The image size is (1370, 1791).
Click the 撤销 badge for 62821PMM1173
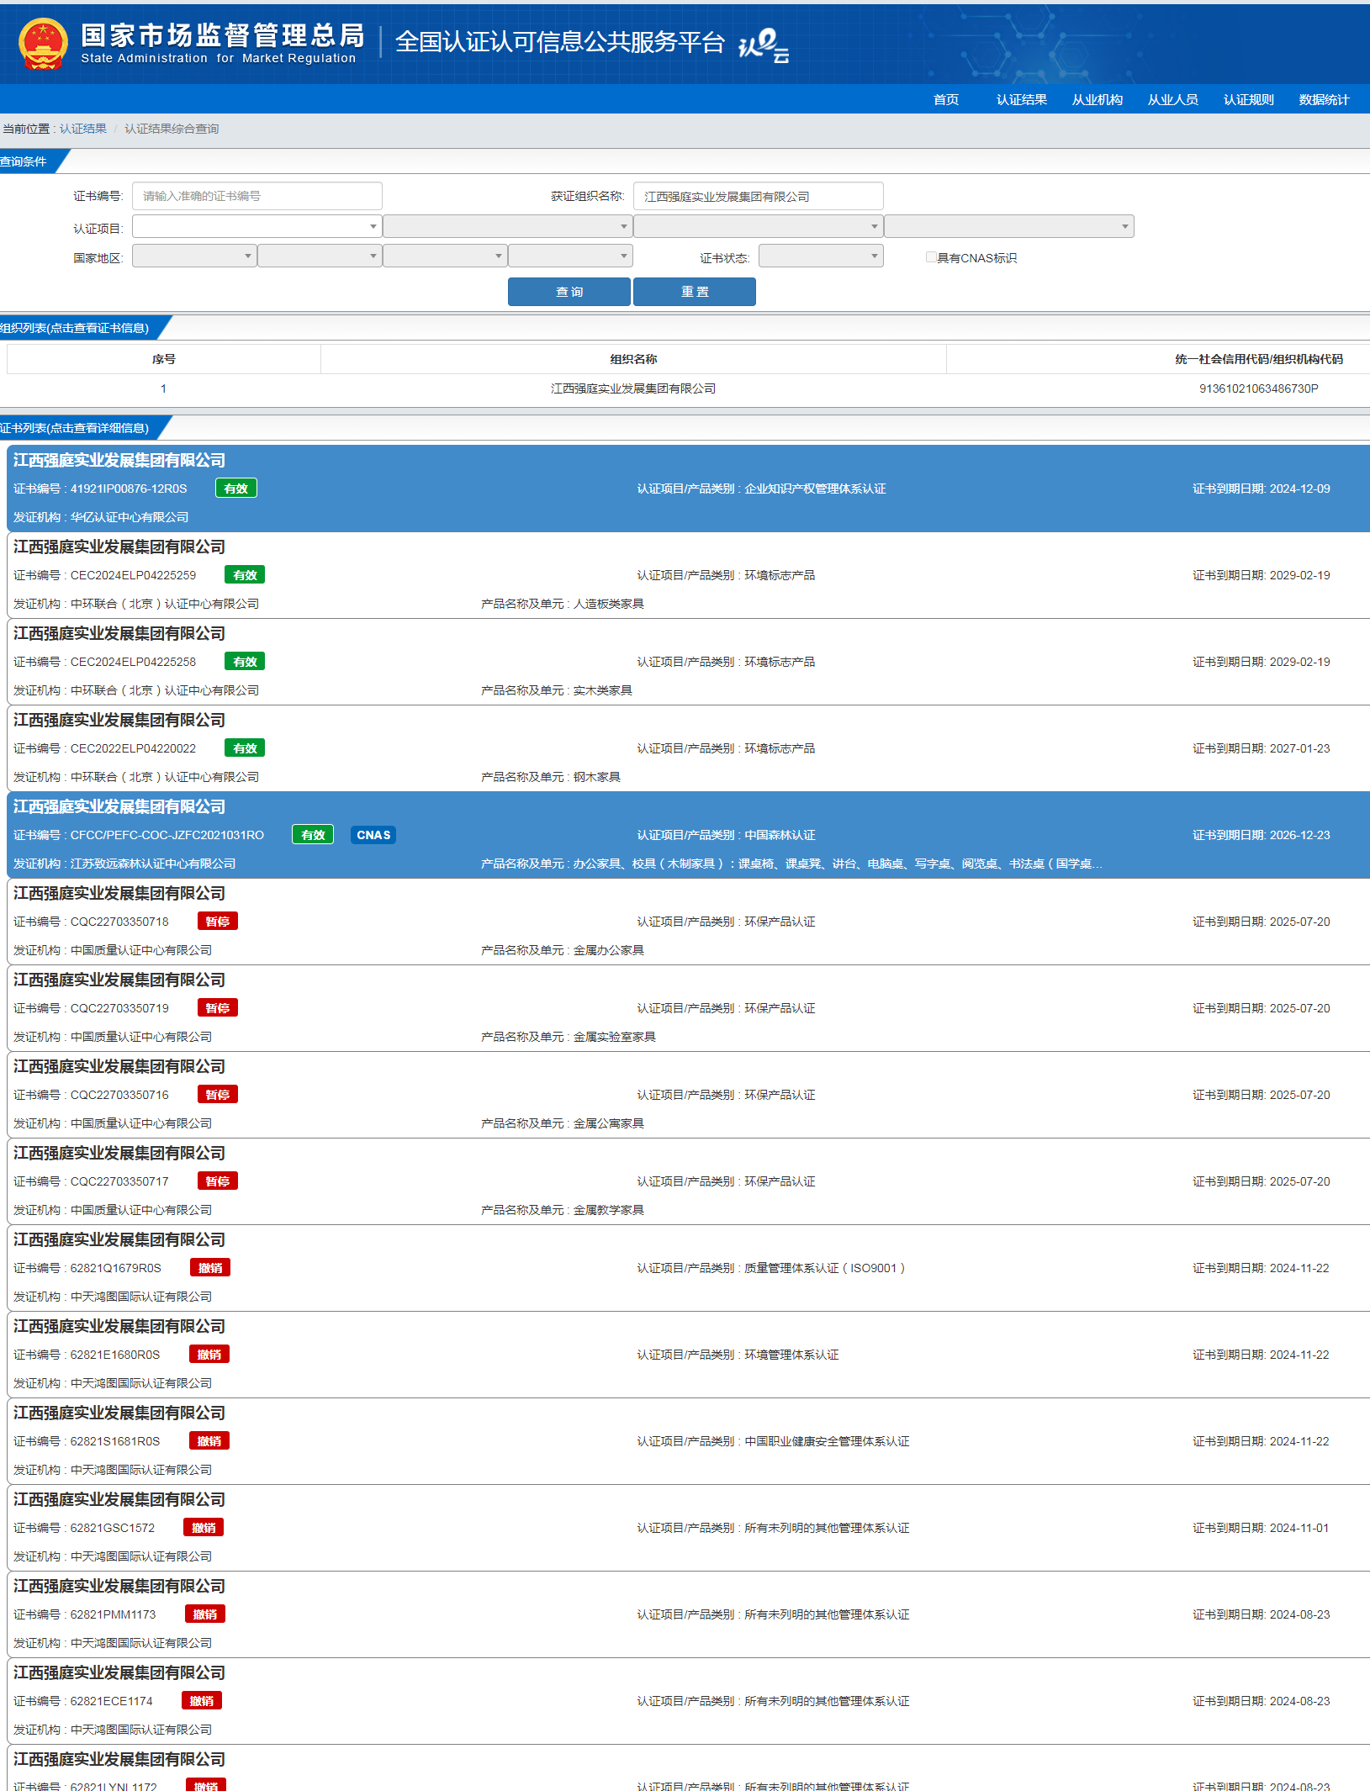coord(205,1614)
